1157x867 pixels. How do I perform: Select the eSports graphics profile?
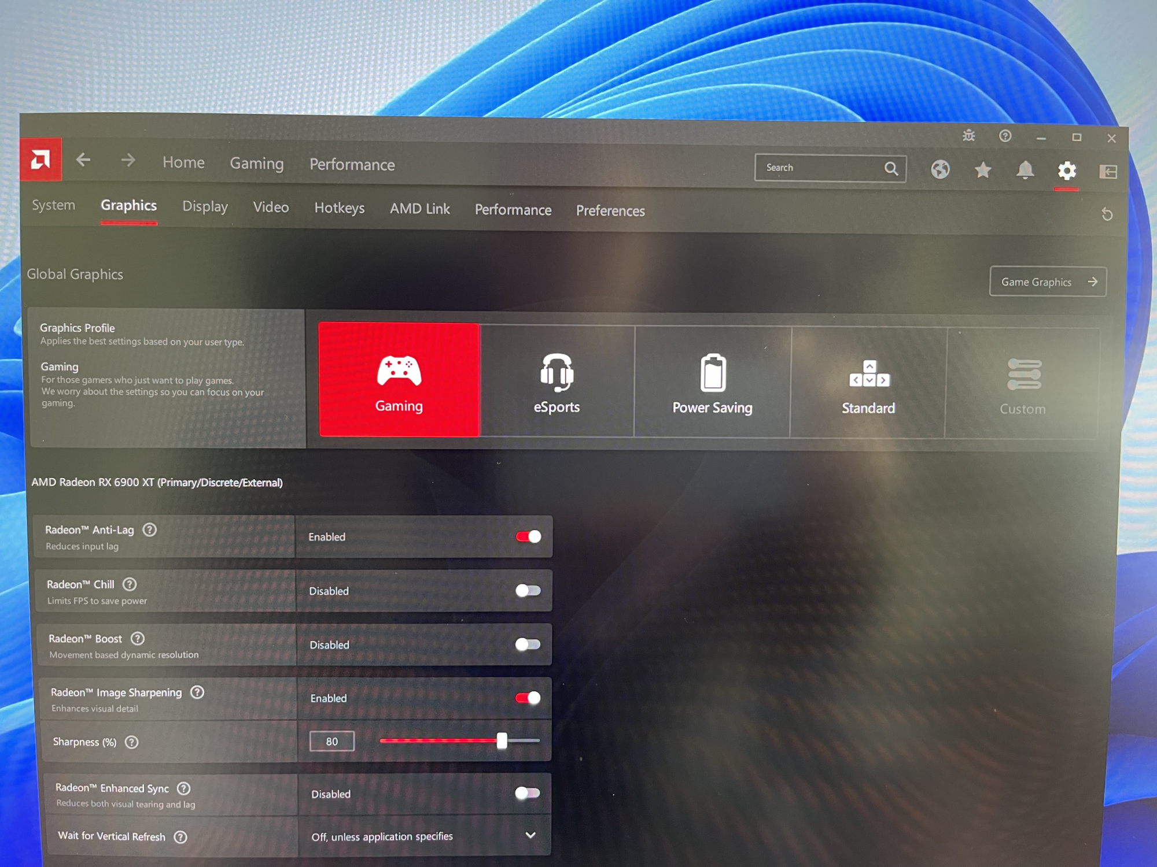click(x=557, y=381)
